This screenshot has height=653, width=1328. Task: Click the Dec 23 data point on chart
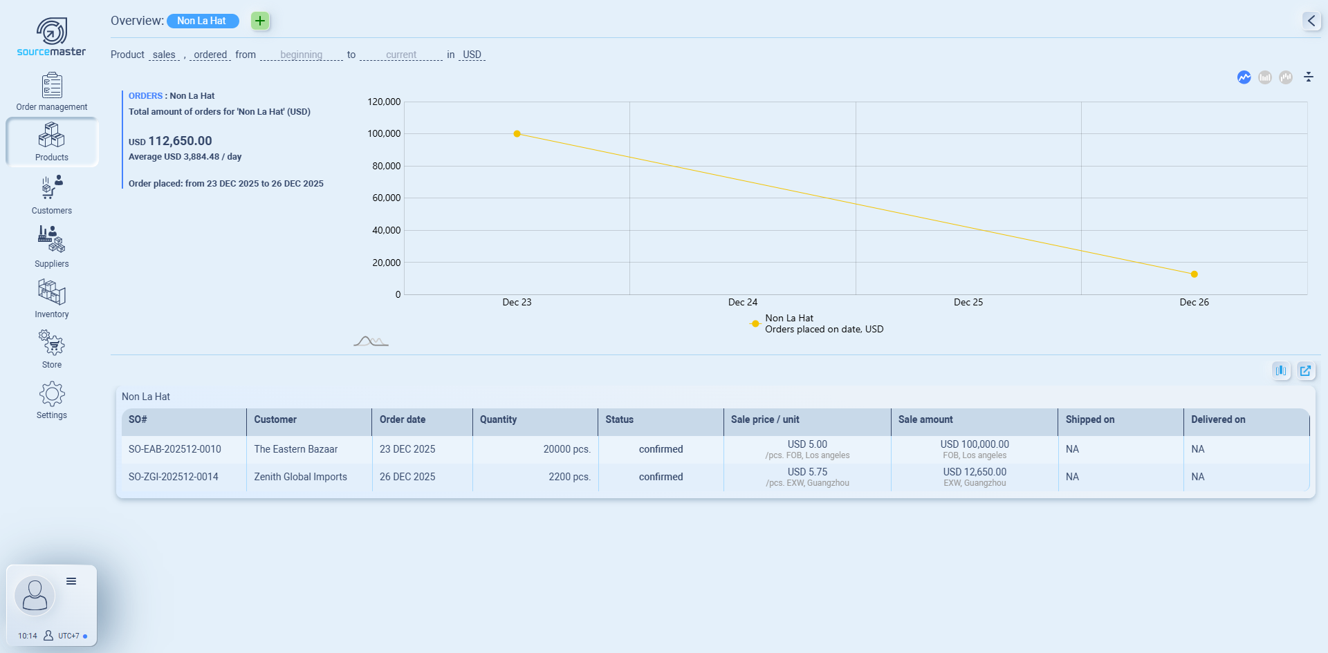click(x=517, y=134)
